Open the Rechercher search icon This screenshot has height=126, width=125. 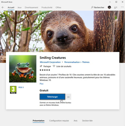click(92, 7)
